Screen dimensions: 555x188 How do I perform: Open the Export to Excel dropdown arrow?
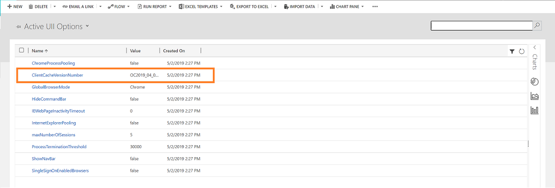tap(276, 7)
